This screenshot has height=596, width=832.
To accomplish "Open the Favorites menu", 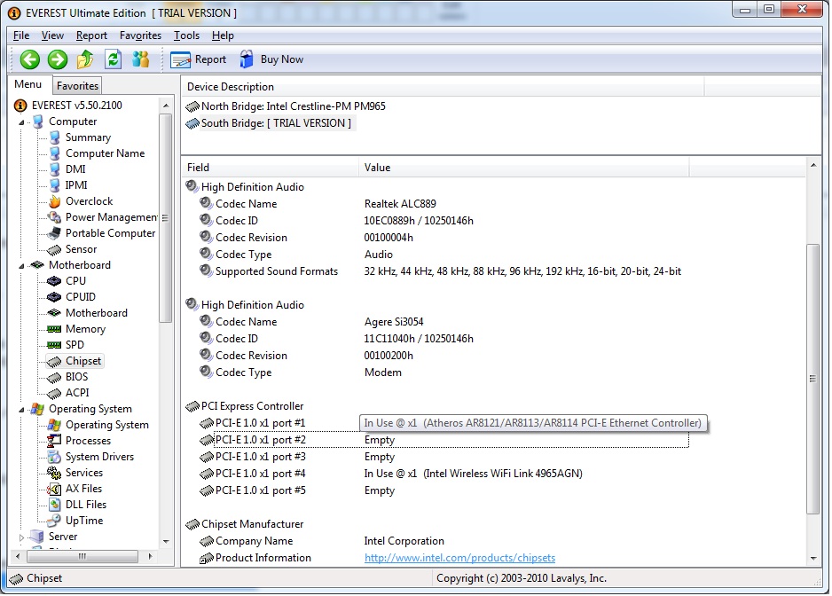I will click(x=140, y=35).
